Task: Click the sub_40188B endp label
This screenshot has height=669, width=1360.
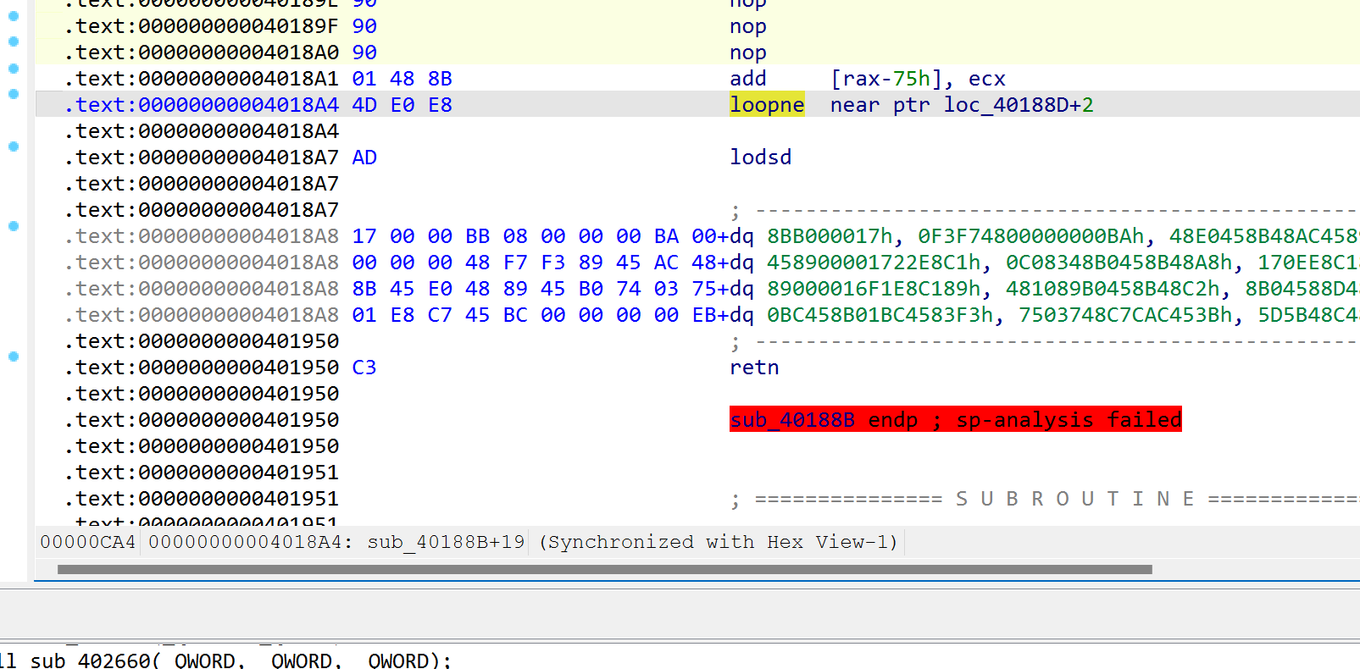Action: pos(954,420)
